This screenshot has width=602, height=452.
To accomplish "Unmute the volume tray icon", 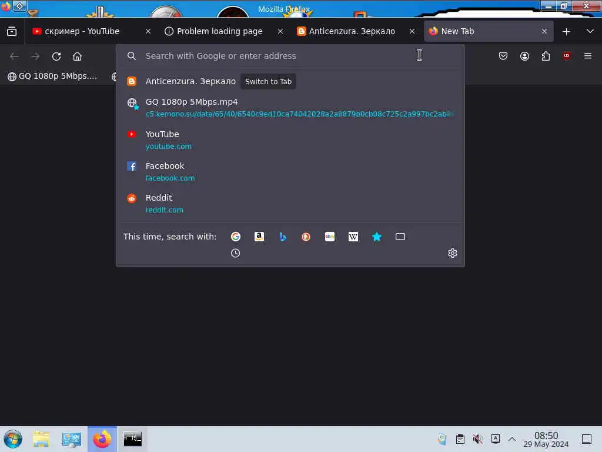I will click(x=477, y=439).
